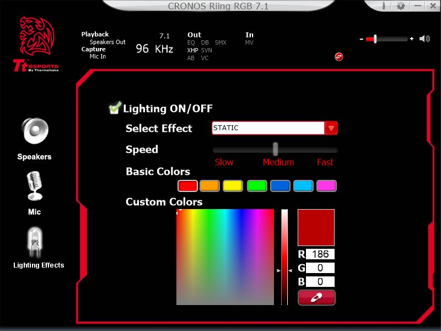The width and height of the screenshot is (441, 331).
Task: Click the Fast speed label
Action: 325,162
